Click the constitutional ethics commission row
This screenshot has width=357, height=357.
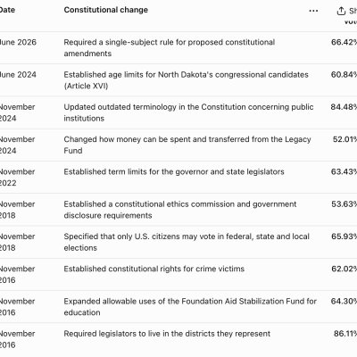[178, 210]
